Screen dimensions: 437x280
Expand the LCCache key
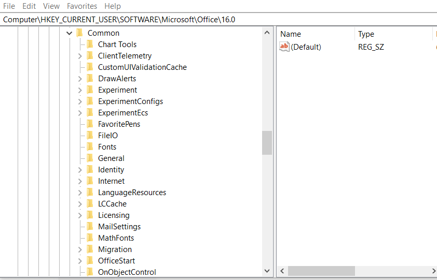click(80, 204)
